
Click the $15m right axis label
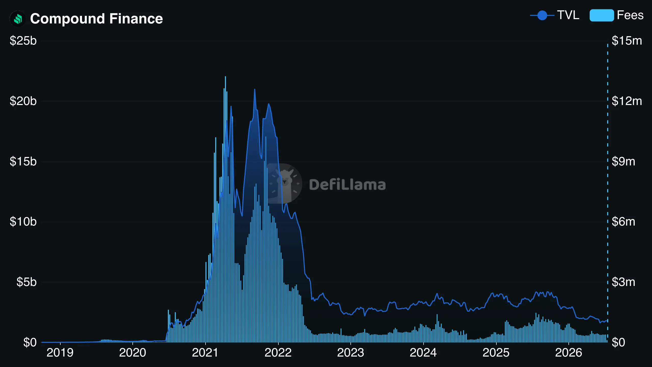tap(627, 41)
